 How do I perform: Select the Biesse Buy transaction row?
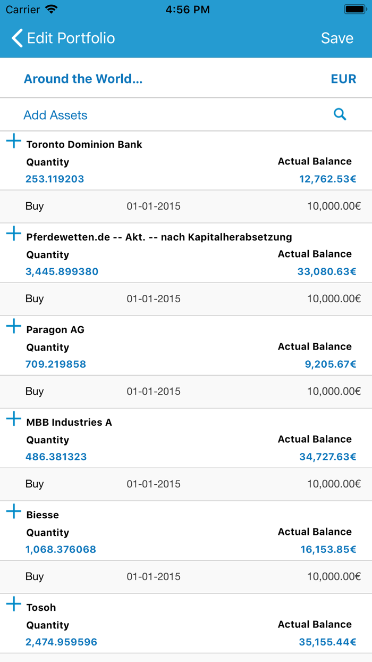186,576
